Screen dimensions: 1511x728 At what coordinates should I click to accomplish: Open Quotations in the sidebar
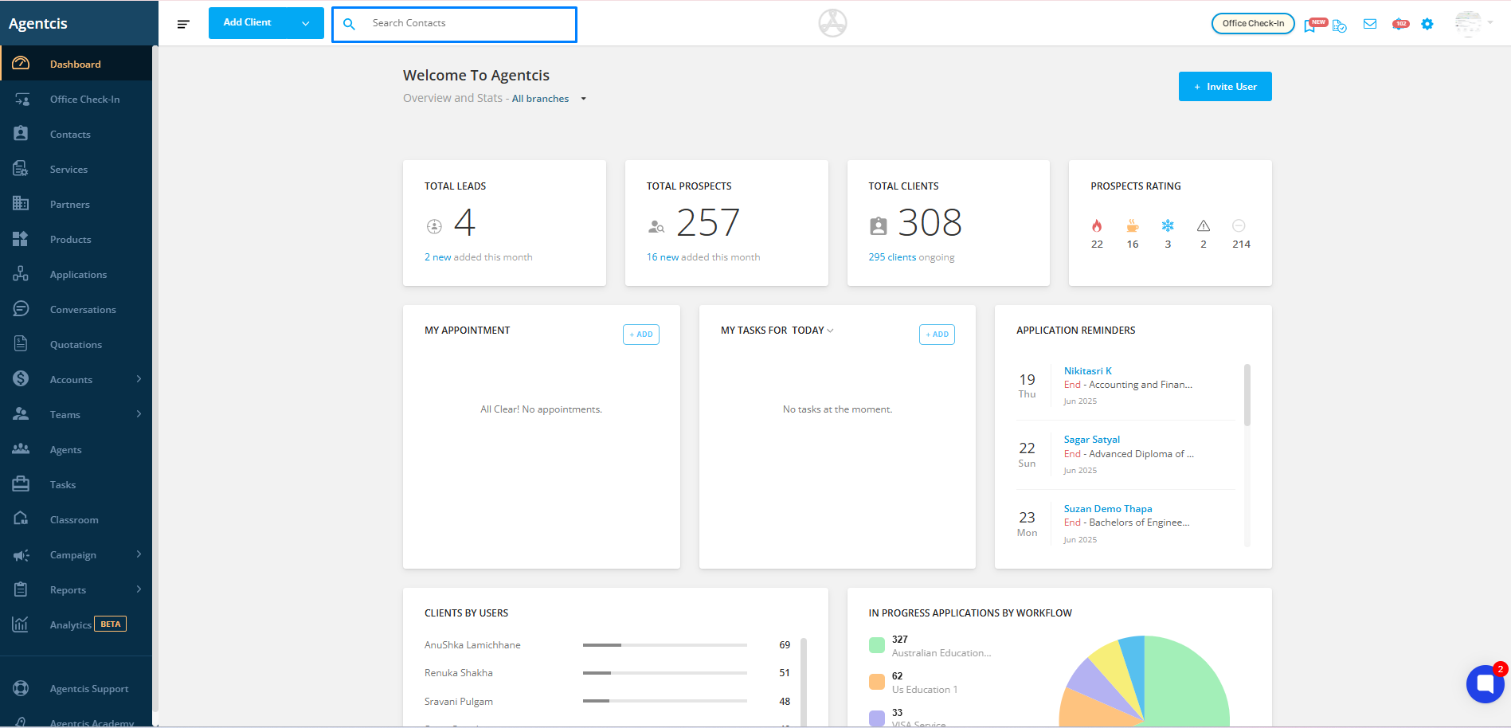tap(76, 344)
